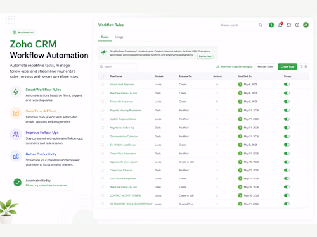This screenshot has height=237, width=317.
Task: Toggle status of Set Website Lead Source rule
Action: tap(287, 145)
